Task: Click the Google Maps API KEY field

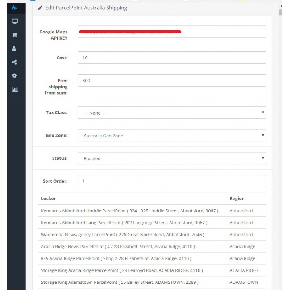Action: [172, 32]
